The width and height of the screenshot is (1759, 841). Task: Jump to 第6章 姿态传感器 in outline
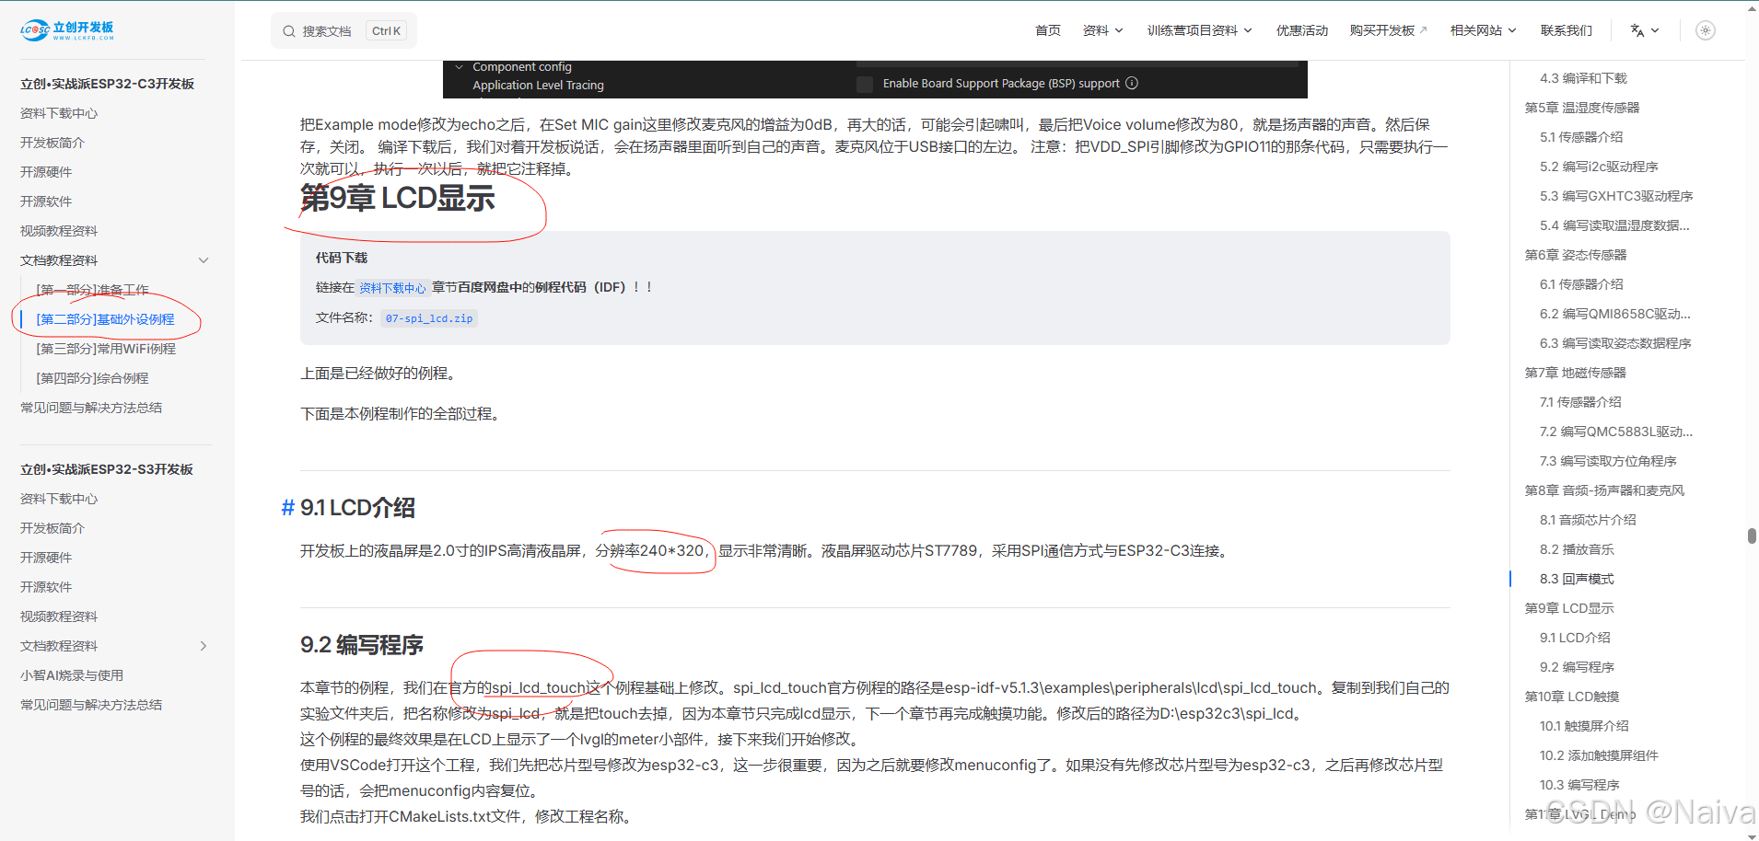pos(1576,255)
